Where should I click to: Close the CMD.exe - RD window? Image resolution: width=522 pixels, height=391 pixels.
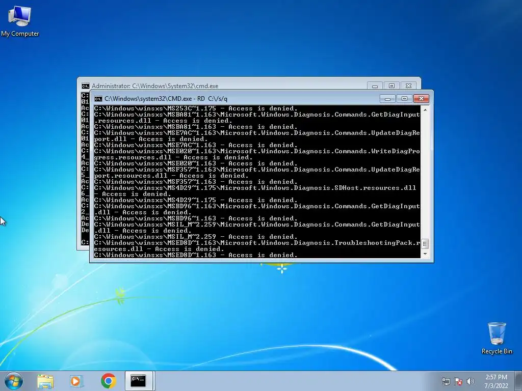click(x=421, y=99)
